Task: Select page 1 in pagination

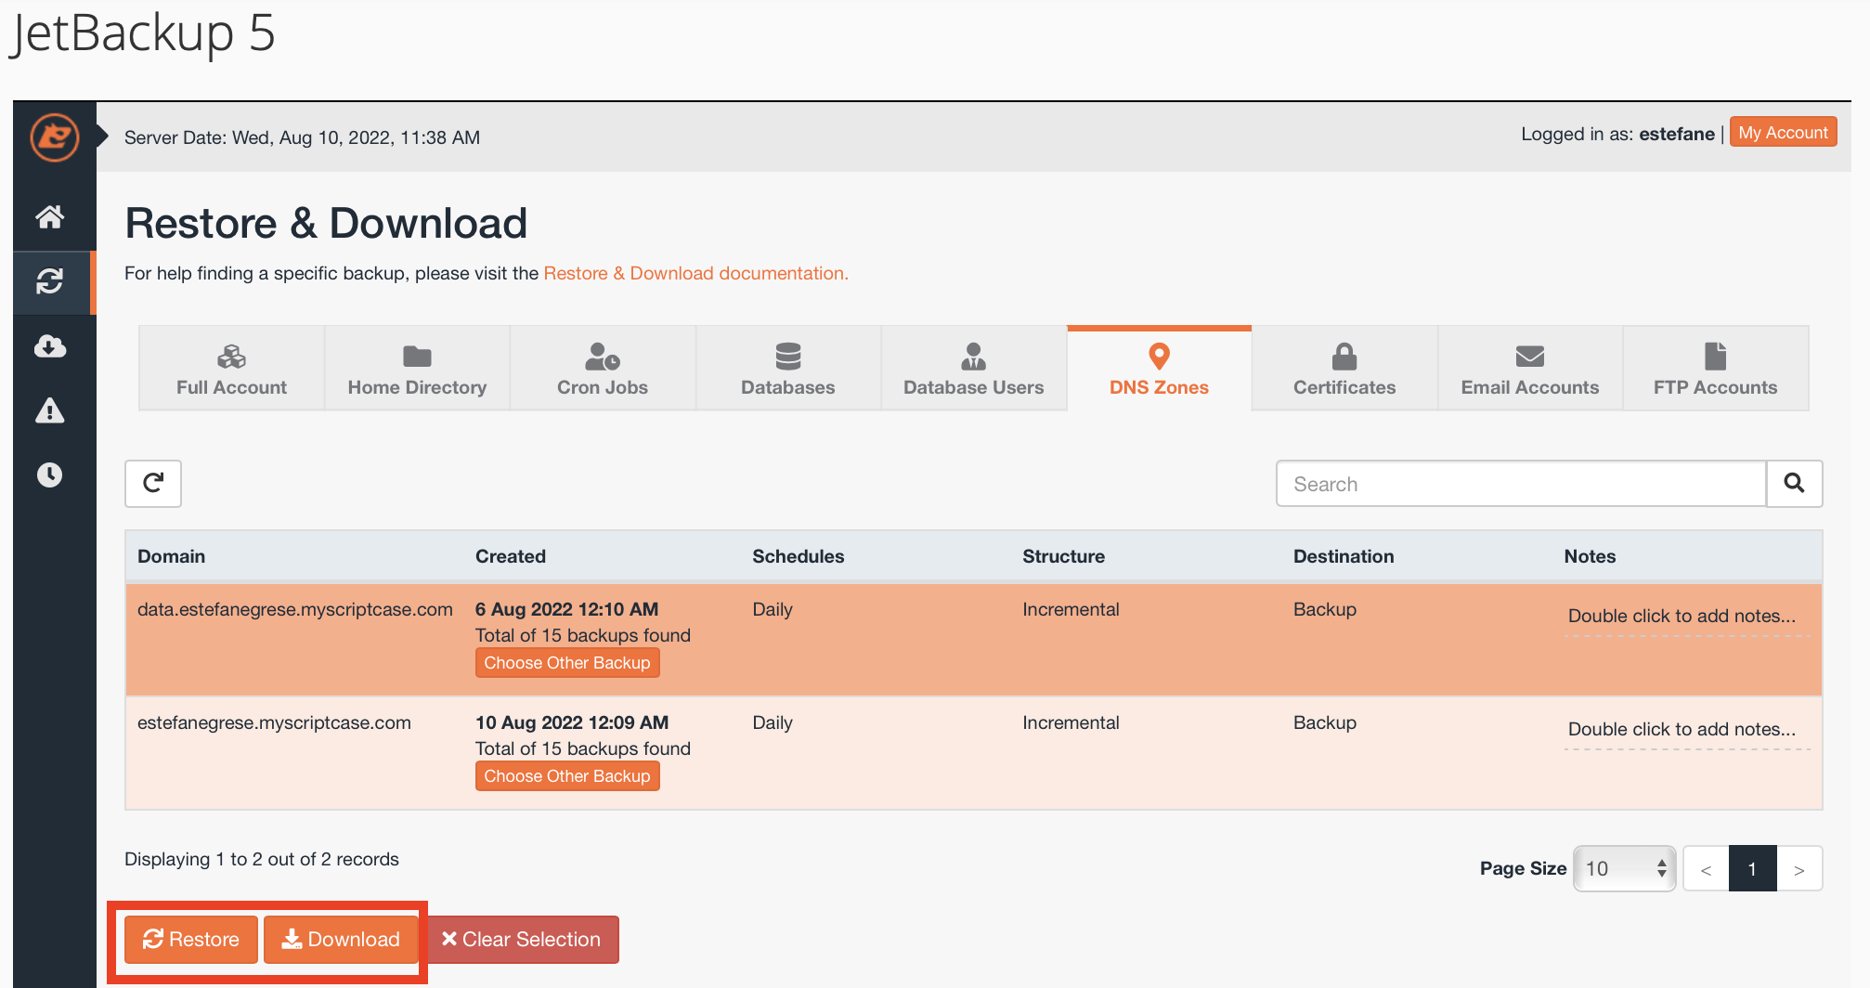Action: point(1752,869)
